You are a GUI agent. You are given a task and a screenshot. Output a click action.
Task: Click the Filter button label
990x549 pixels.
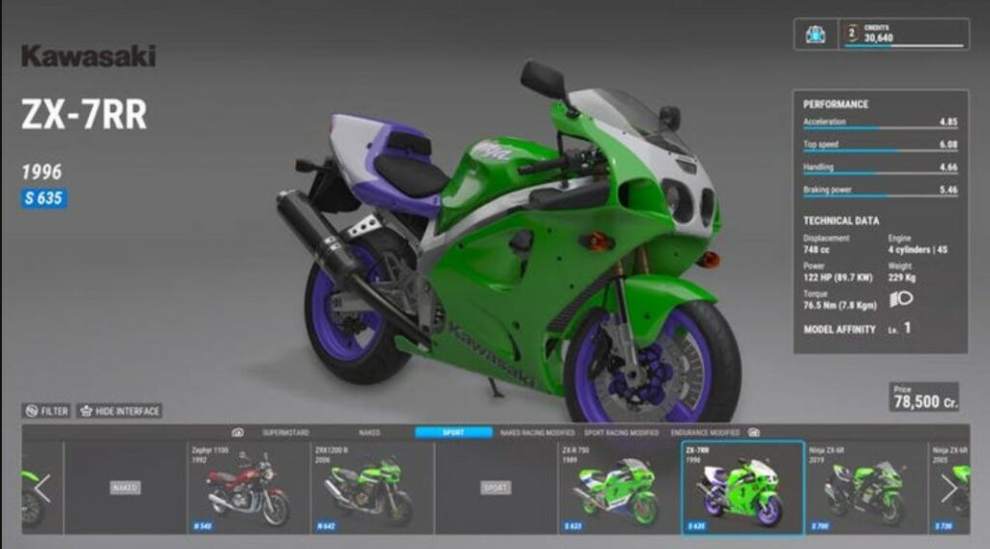click(x=54, y=412)
